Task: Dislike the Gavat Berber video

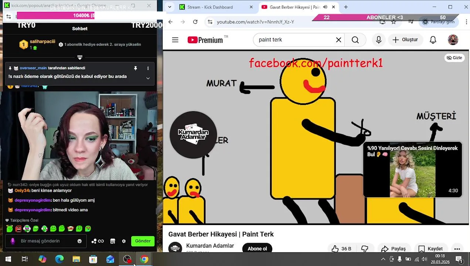Action: [365, 249]
